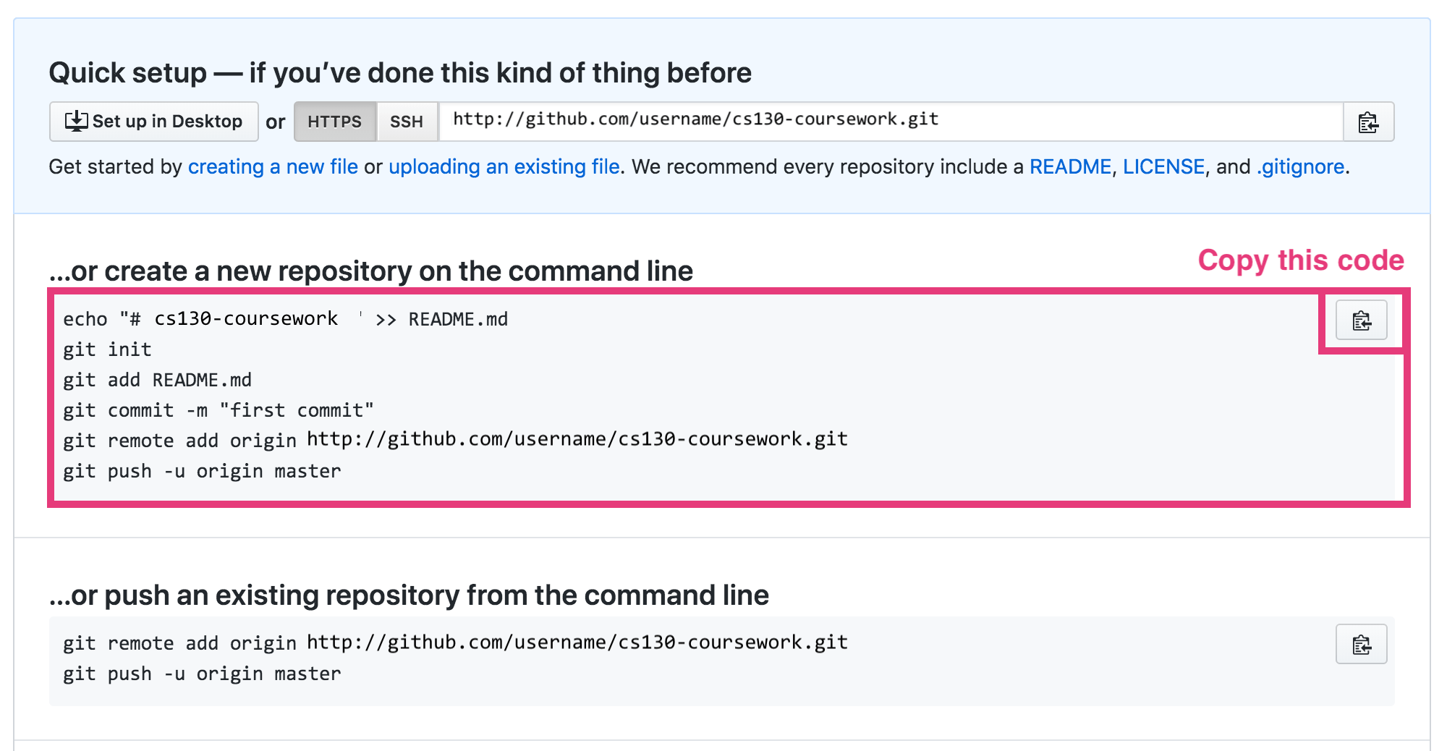Click 'git remote add origin' in push existing block
This screenshot has width=1447, height=751.
(x=455, y=642)
